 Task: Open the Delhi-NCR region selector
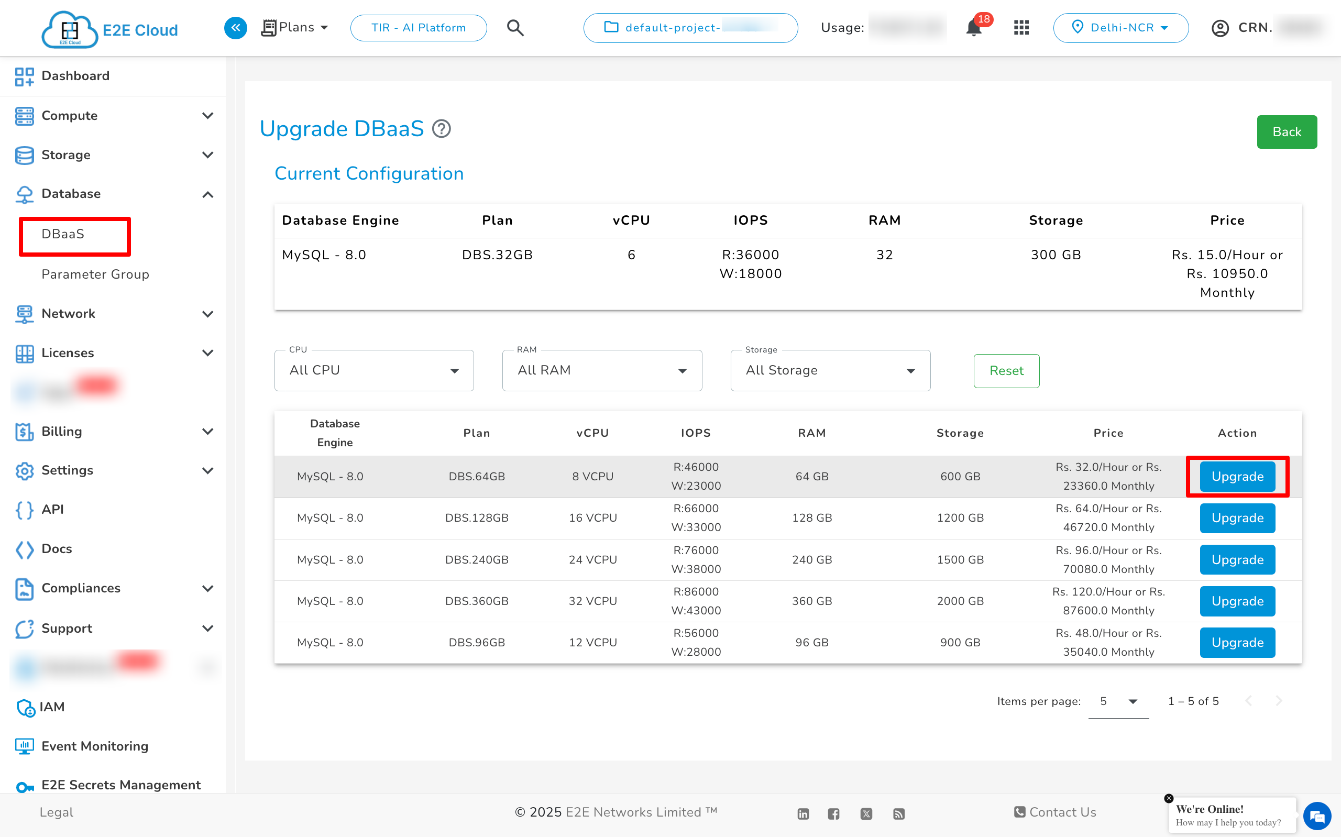tap(1120, 28)
